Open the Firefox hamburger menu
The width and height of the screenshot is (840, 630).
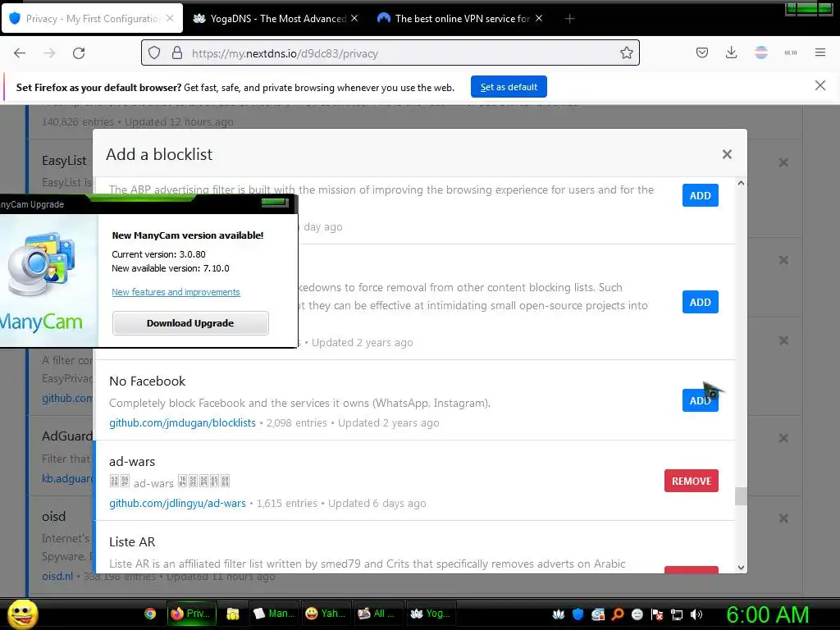(x=819, y=52)
